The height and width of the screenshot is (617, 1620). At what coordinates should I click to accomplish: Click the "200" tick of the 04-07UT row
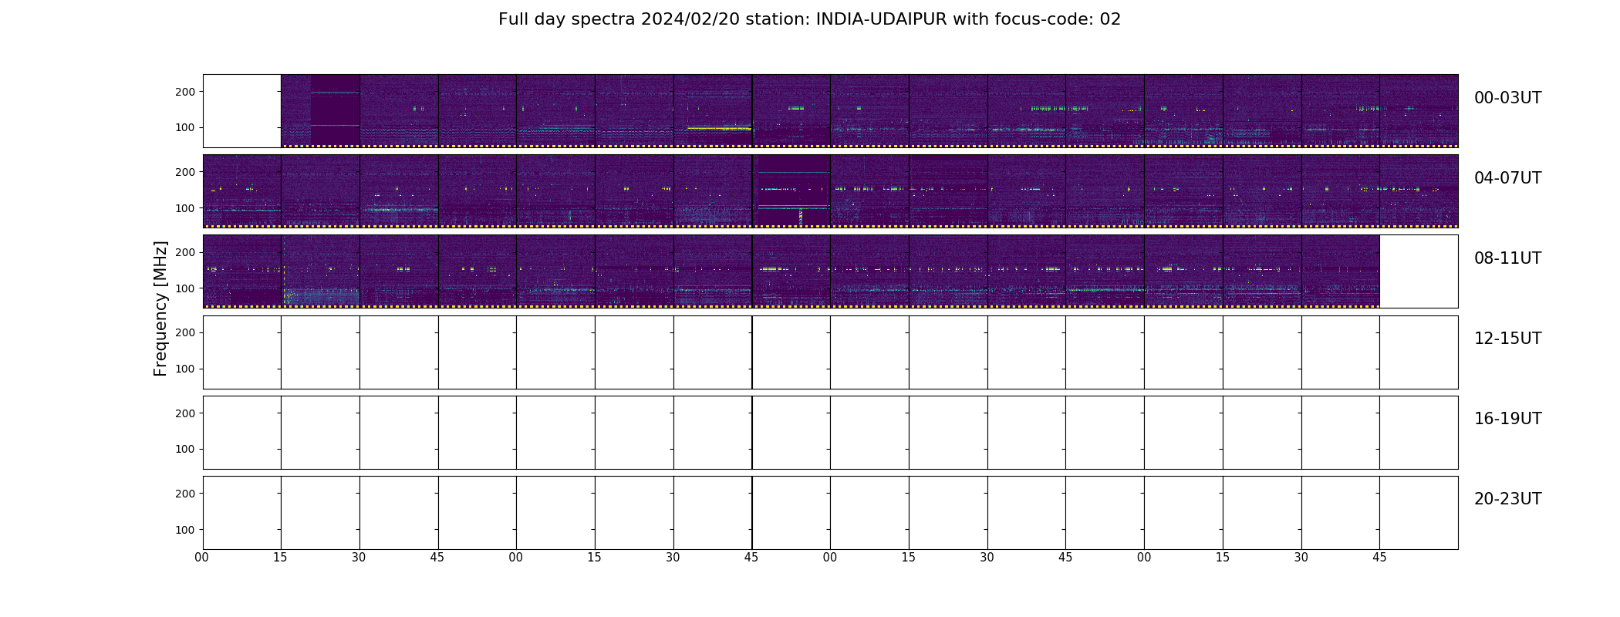[x=186, y=172]
